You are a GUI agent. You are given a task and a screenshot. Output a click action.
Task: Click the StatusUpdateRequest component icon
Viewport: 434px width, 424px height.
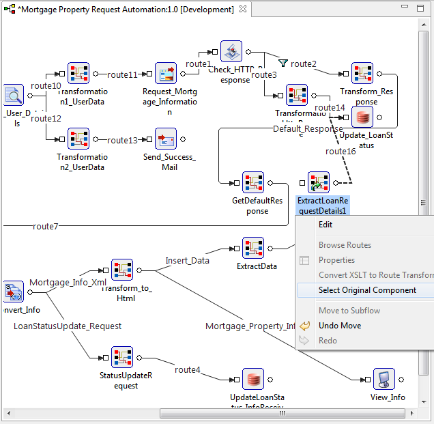coord(122,357)
